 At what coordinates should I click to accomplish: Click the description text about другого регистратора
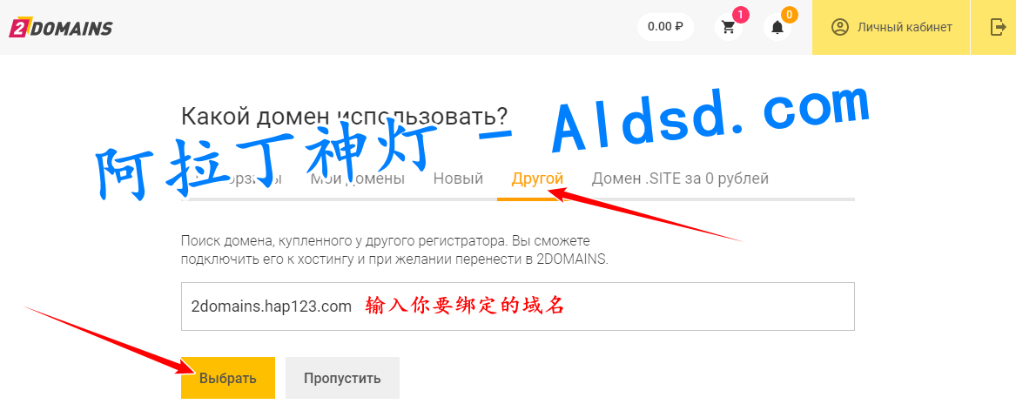395,250
